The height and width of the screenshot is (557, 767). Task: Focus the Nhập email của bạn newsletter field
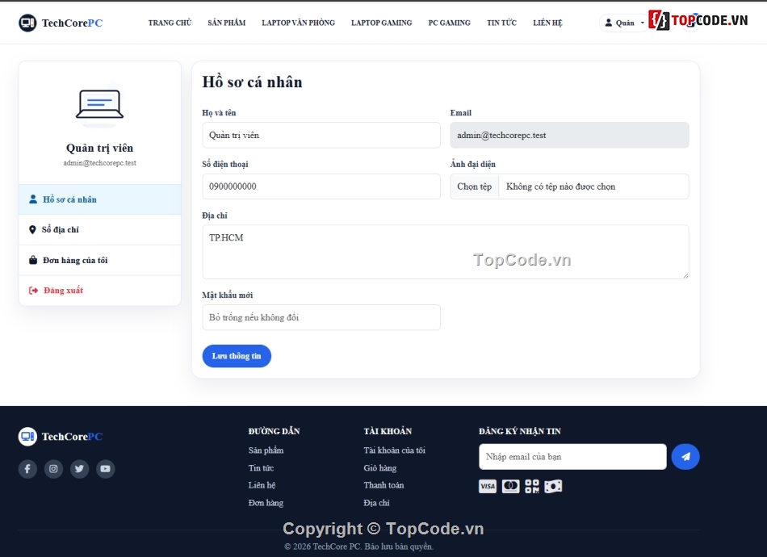572,457
